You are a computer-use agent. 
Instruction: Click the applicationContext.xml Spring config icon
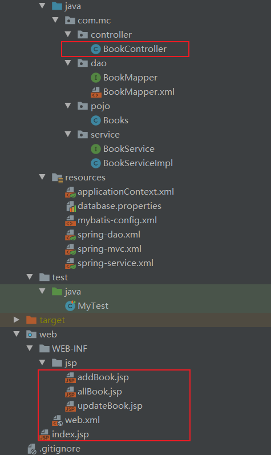70,192
